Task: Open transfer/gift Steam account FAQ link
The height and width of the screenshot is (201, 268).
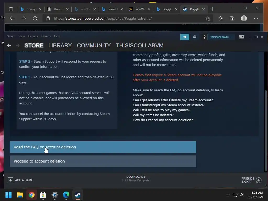Action: click(169, 105)
